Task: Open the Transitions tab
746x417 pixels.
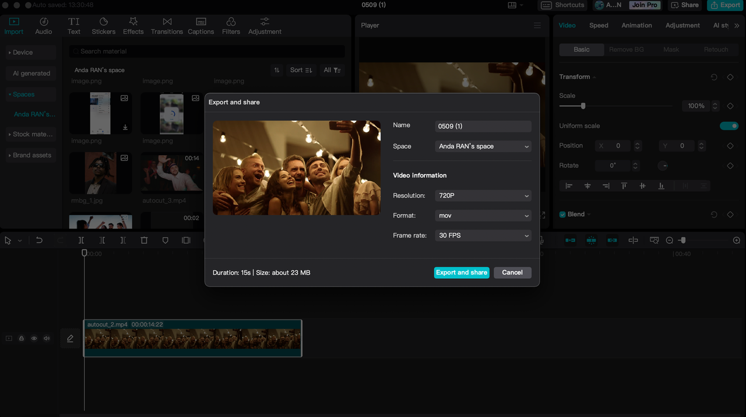Action: click(167, 26)
